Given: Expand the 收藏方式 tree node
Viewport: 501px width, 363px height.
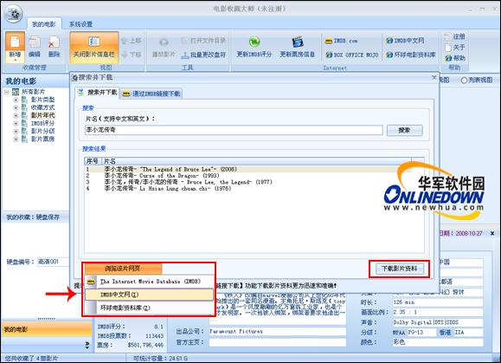Looking at the screenshot, I should pos(16,107).
